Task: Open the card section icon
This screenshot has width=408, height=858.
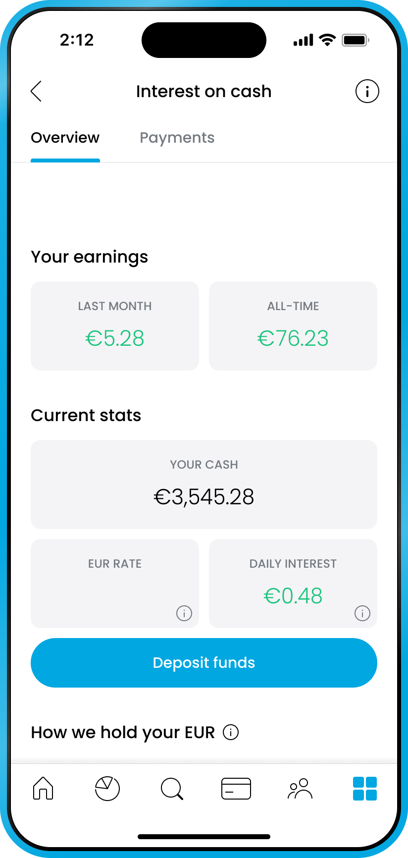Action: point(236,788)
